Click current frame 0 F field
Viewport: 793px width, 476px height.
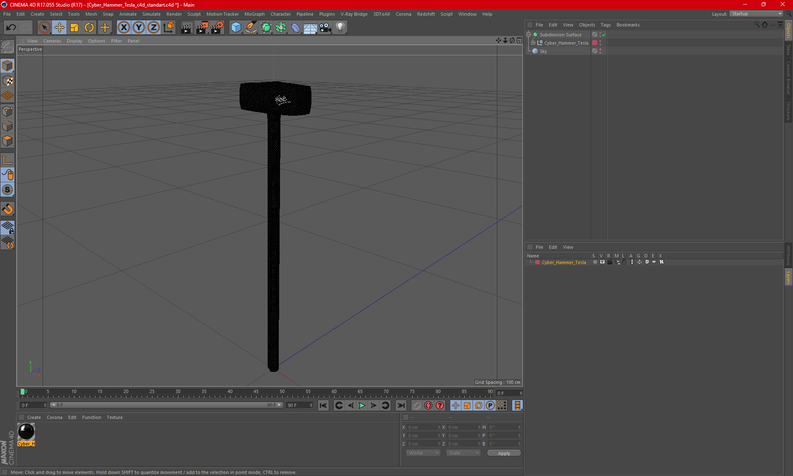pyautogui.click(x=509, y=393)
